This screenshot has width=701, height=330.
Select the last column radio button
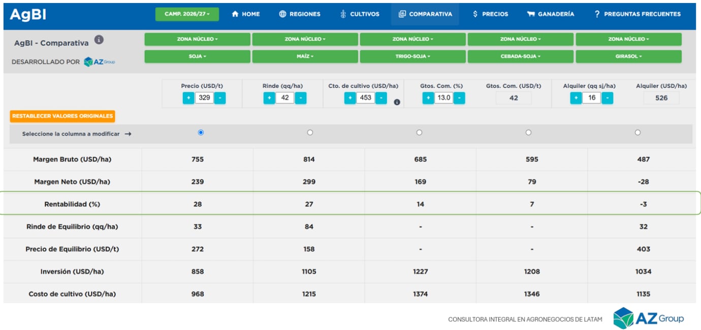tap(638, 133)
